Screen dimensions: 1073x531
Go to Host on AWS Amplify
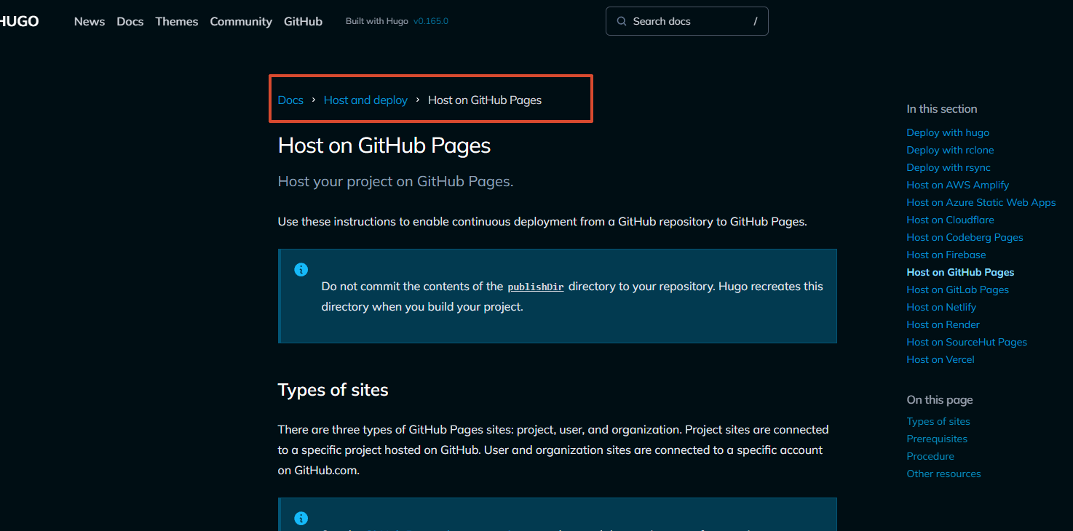[x=958, y=185]
